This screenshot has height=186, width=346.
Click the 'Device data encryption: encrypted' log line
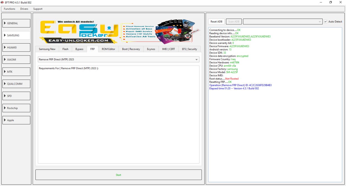click(x=229, y=56)
